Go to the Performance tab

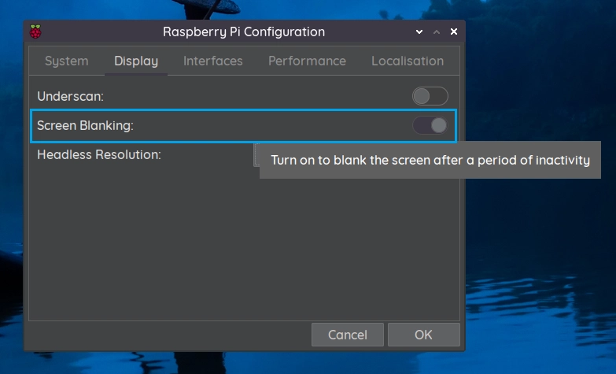(x=308, y=61)
